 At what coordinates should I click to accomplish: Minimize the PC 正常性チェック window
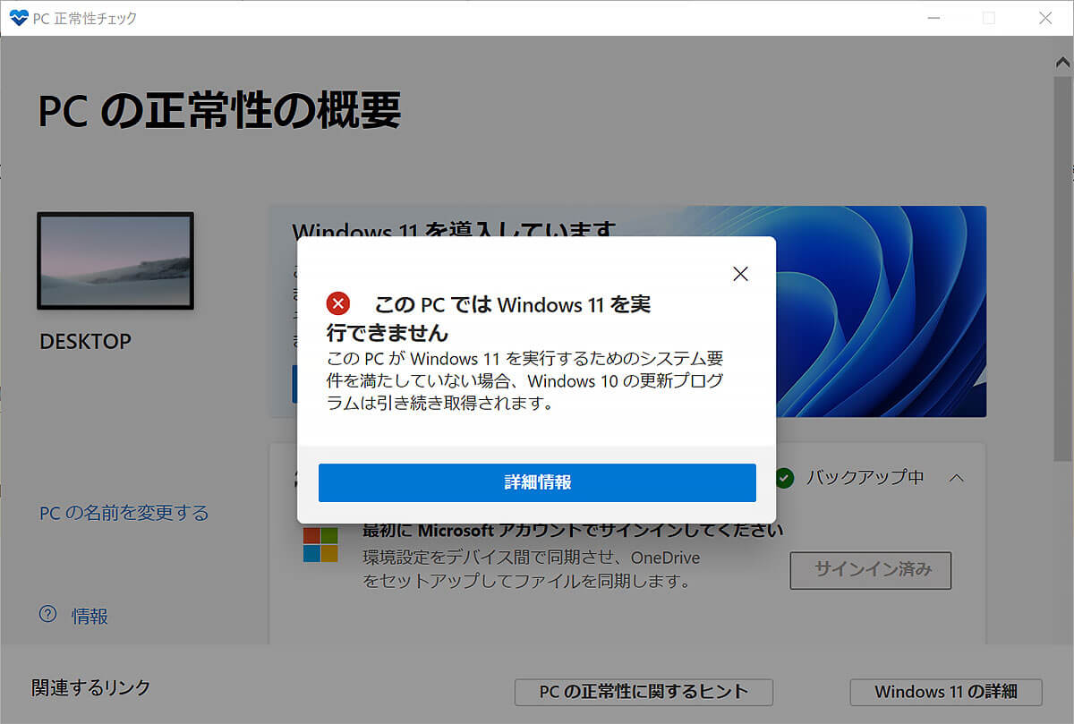point(933,18)
